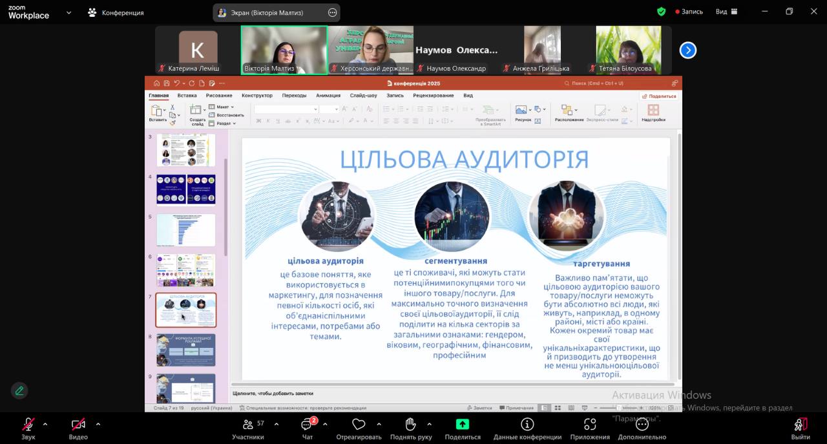The width and height of the screenshot is (827, 444).
Task: Expand audio options arrow next to Звук
Action: 45,424
